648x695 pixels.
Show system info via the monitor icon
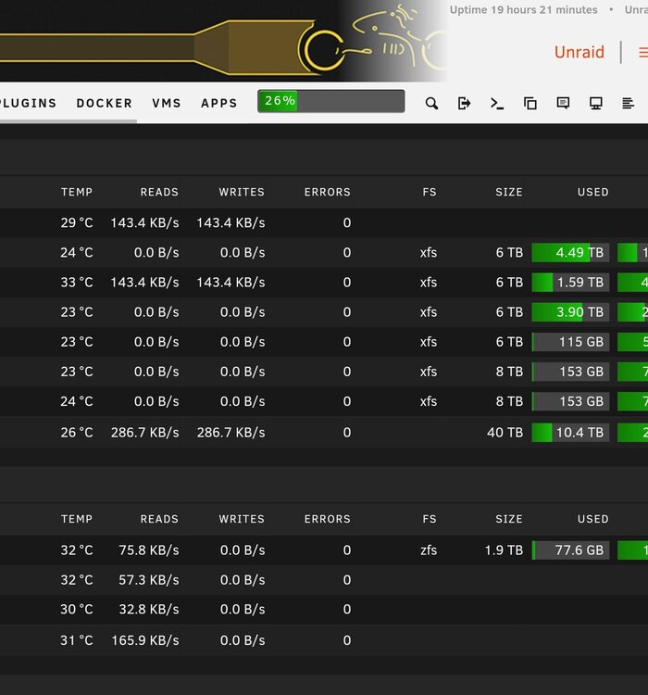596,103
